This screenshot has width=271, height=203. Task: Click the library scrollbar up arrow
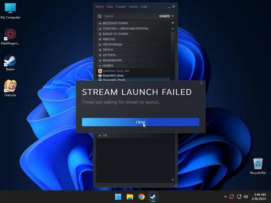(173, 29)
